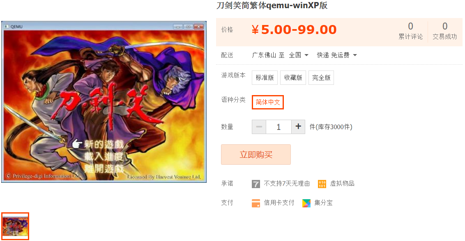Select the 收藏版 game version option
465x241 pixels.
coord(293,77)
